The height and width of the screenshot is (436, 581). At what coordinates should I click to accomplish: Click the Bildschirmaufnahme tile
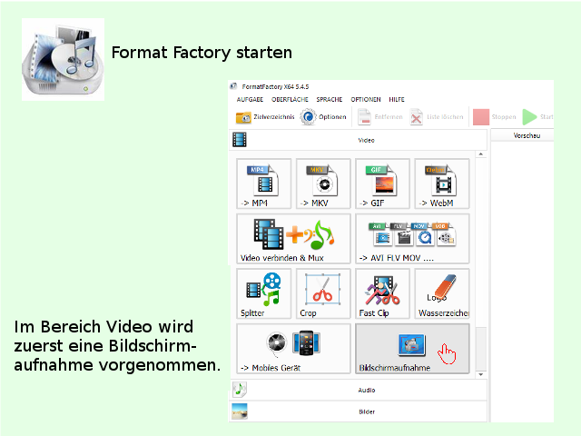(412, 349)
